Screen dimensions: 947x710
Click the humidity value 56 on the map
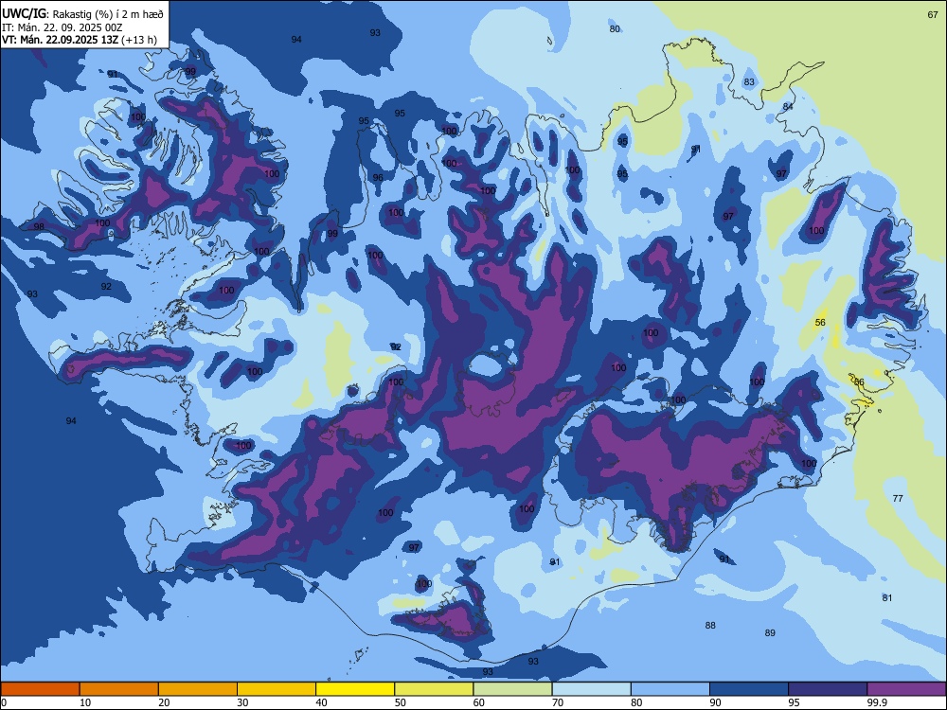[x=820, y=323]
